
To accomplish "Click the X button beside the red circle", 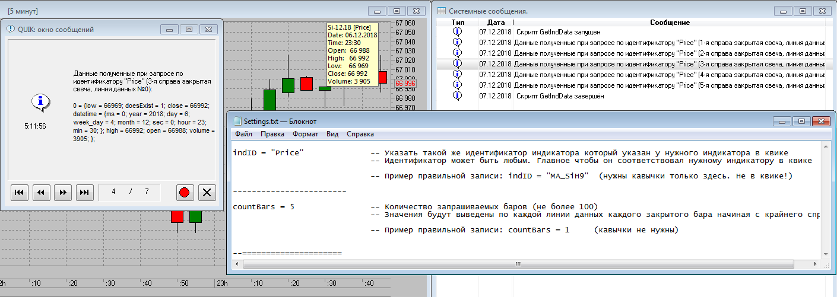I will [x=207, y=192].
